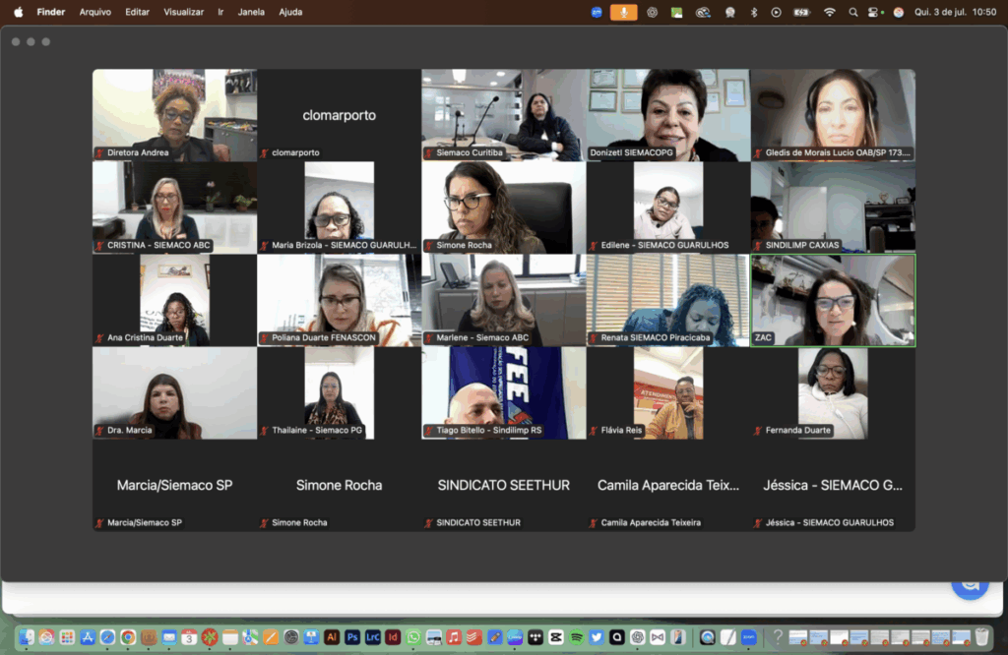Launch Adobe Illustrator in the dock

click(x=332, y=637)
